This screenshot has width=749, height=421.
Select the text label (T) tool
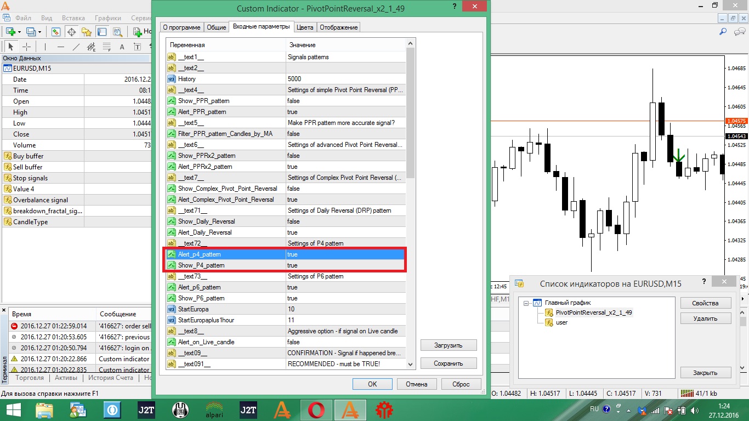coord(138,47)
